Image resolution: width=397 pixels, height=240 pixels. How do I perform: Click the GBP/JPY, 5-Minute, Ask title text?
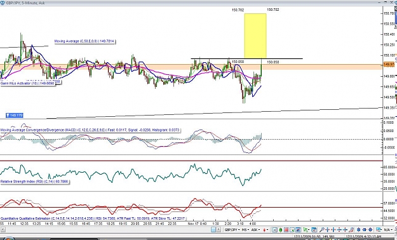25,3
